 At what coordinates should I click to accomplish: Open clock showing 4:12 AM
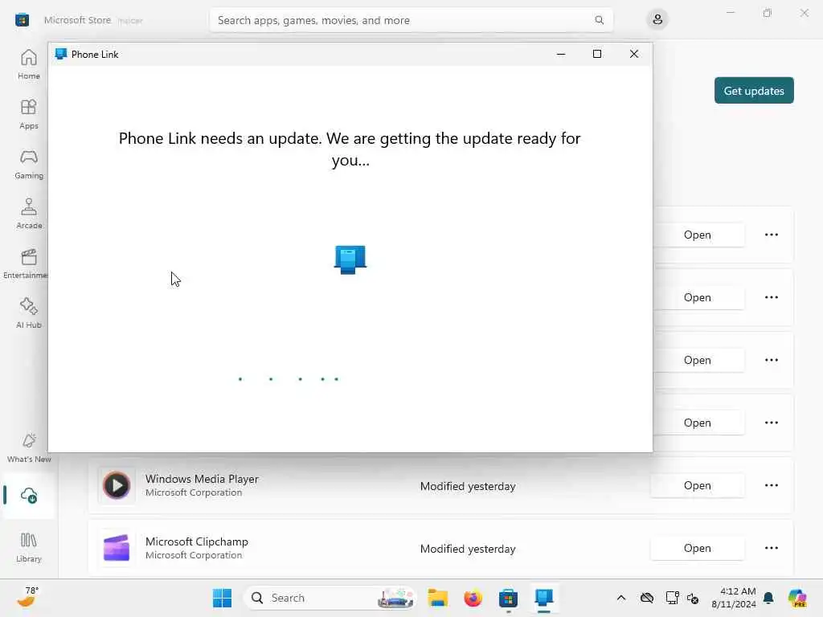(x=733, y=598)
